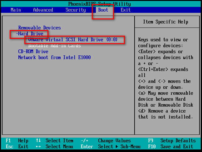Image resolution: width=202 pixels, height=152 pixels.
Task: Collapse the Hard Drive boot entry
Action: pyautogui.click(x=30, y=34)
